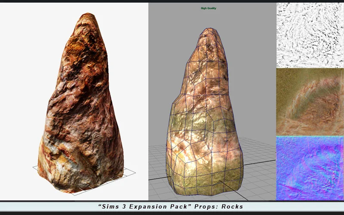Open the brown diffuse texture map thumbnail
The width and height of the screenshot is (344, 215).
[x=310, y=102]
